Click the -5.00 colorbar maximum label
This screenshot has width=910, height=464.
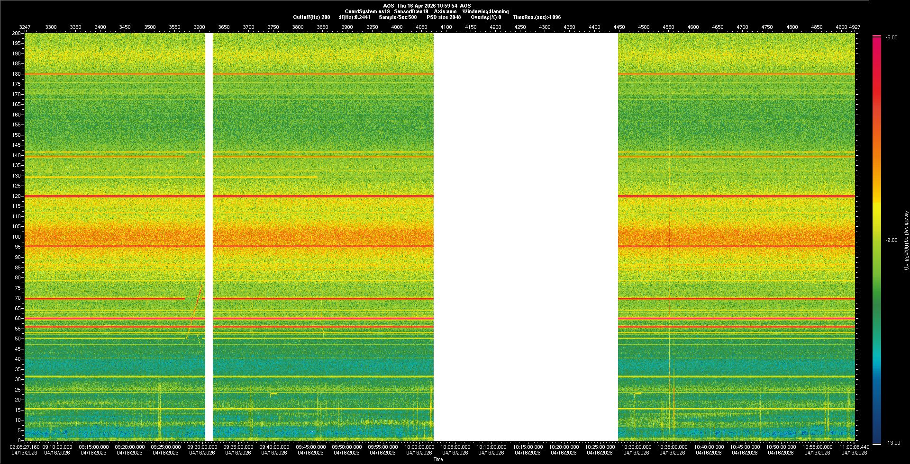coord(892,37)
